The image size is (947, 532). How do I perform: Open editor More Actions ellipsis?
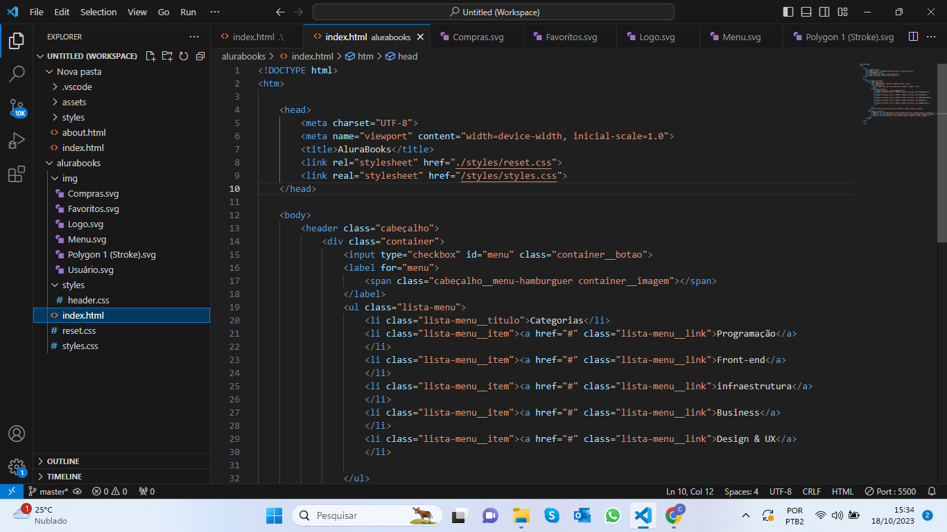(x=931, y=37)
